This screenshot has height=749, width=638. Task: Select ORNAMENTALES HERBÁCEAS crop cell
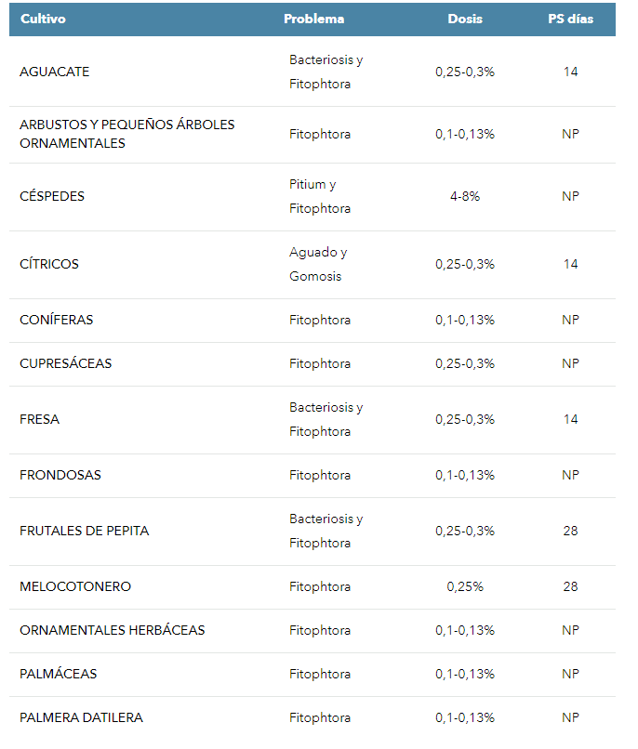(x=113, y=631)
